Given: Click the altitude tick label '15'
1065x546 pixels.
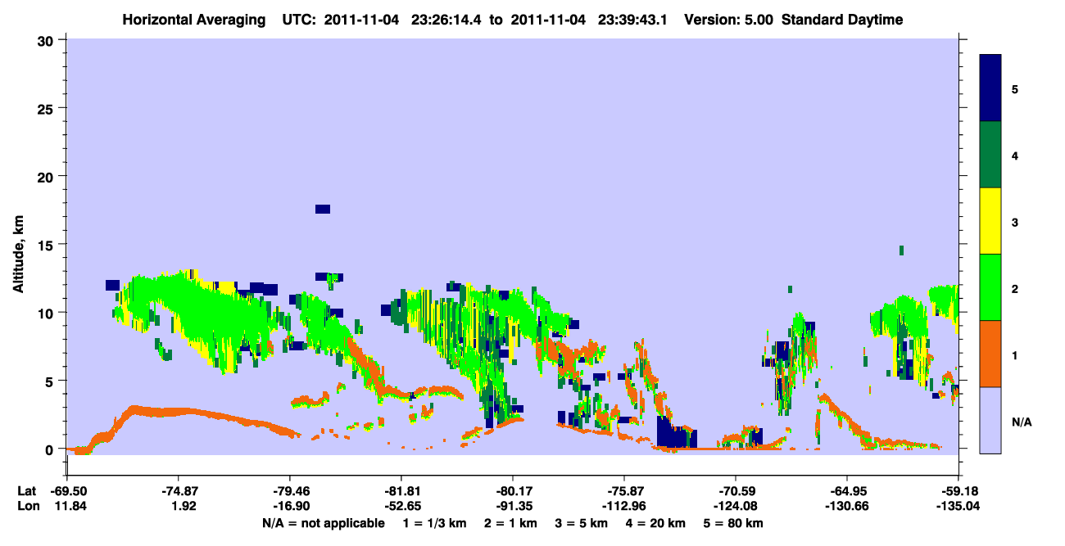Looking at the screenshot, I should tap(48, 245).
